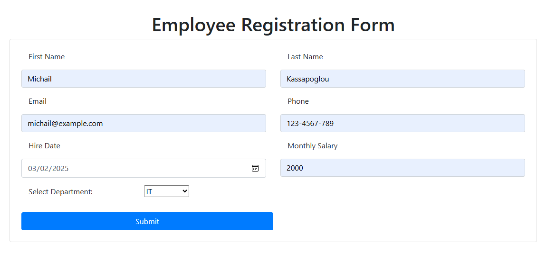Screen dimensions: 556x253
Task: Focus the First Name field containing Michail
Action: [x=144, y=79]
